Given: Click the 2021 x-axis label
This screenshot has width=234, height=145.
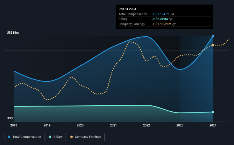Looking at the screenshot, I should 113,125.
